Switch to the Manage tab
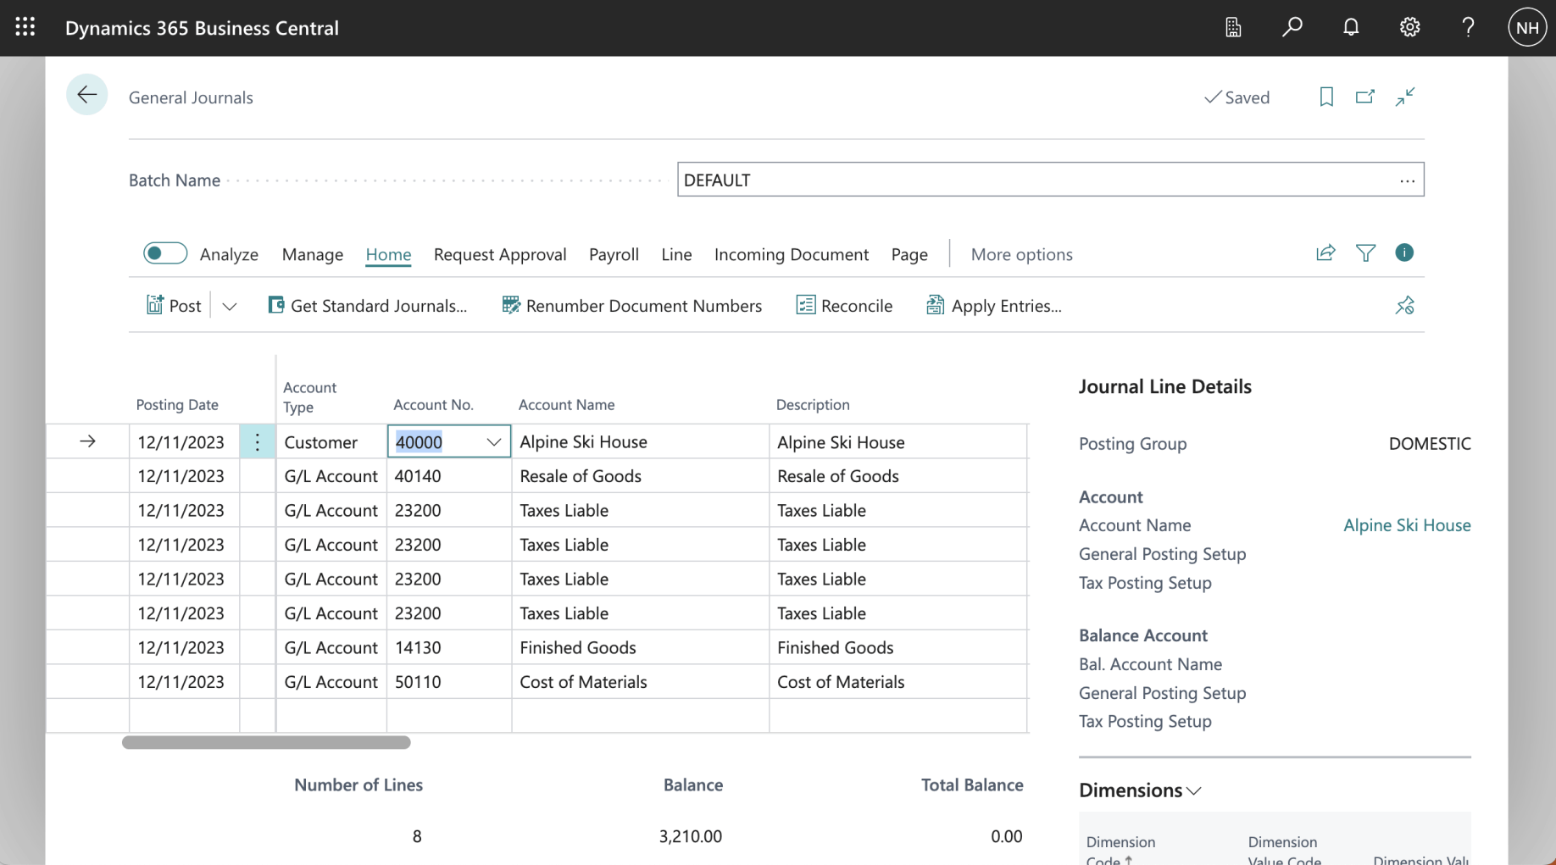 [312, 254]
